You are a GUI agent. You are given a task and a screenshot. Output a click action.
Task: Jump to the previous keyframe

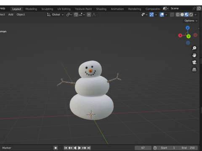click(x=70, y=148)
